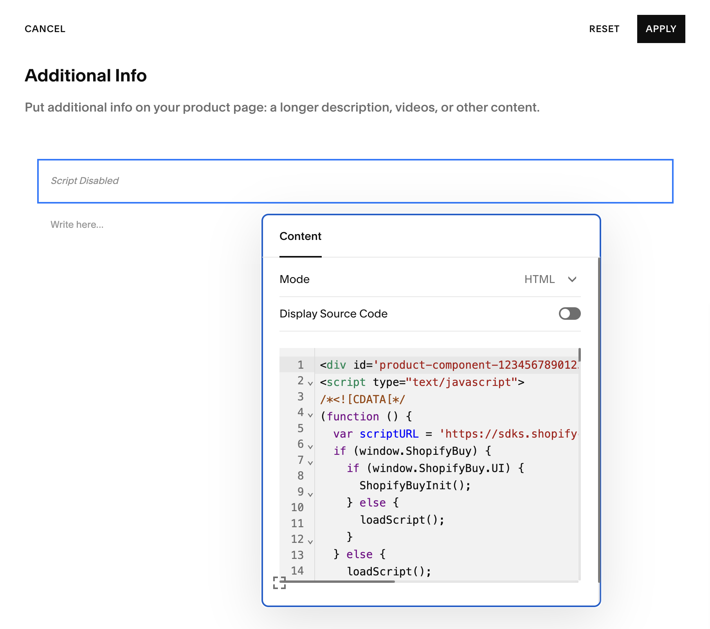Click the script type text/javascript line

422,382
